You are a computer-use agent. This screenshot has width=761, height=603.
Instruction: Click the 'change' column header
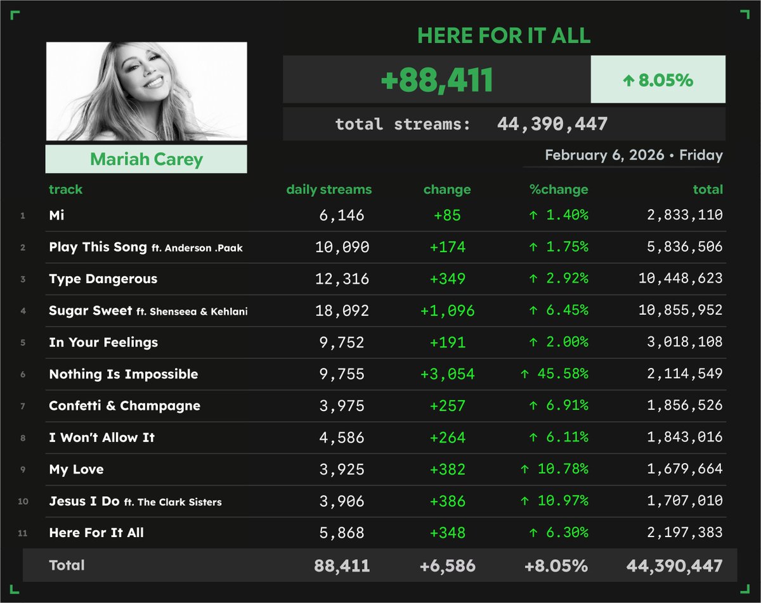click(x=447, y=189)
